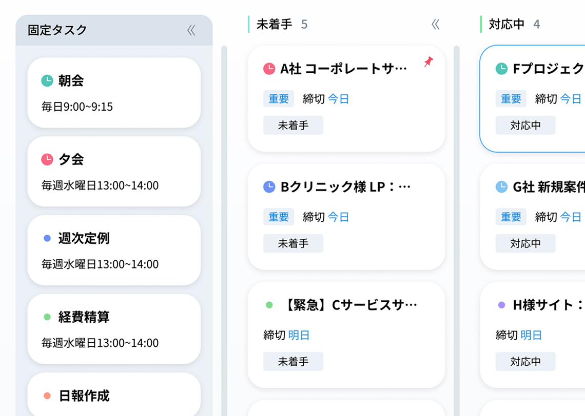Click the orange color dot beside 日報作成
This screenshot has height=416, width=585.
click(48, 395)
